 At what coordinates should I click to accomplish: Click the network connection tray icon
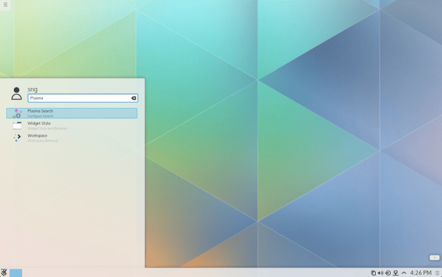[x=395, y=273]
